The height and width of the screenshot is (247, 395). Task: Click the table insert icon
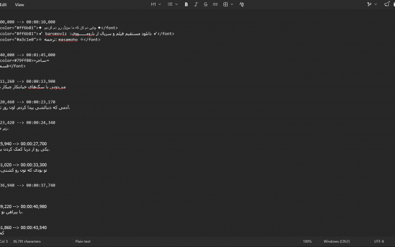click(x=225, y=4)
